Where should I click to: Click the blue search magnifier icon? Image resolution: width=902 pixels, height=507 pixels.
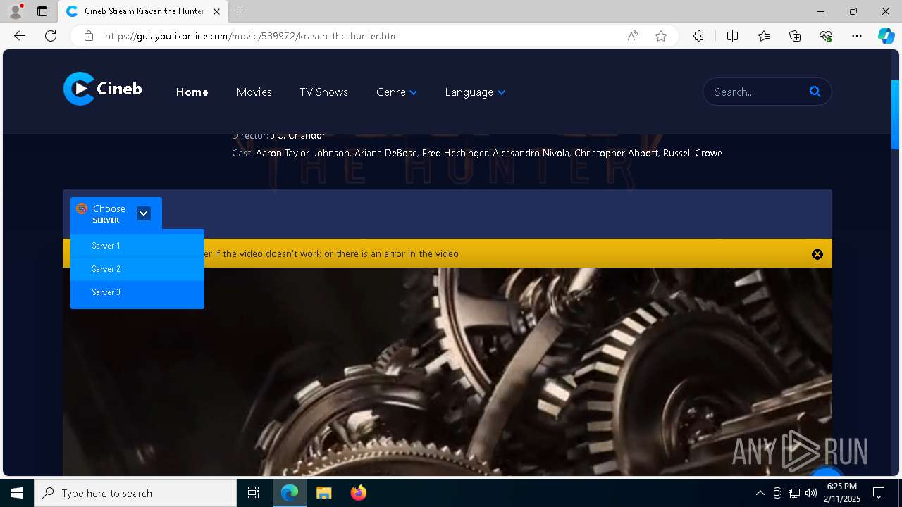point(815,92)
